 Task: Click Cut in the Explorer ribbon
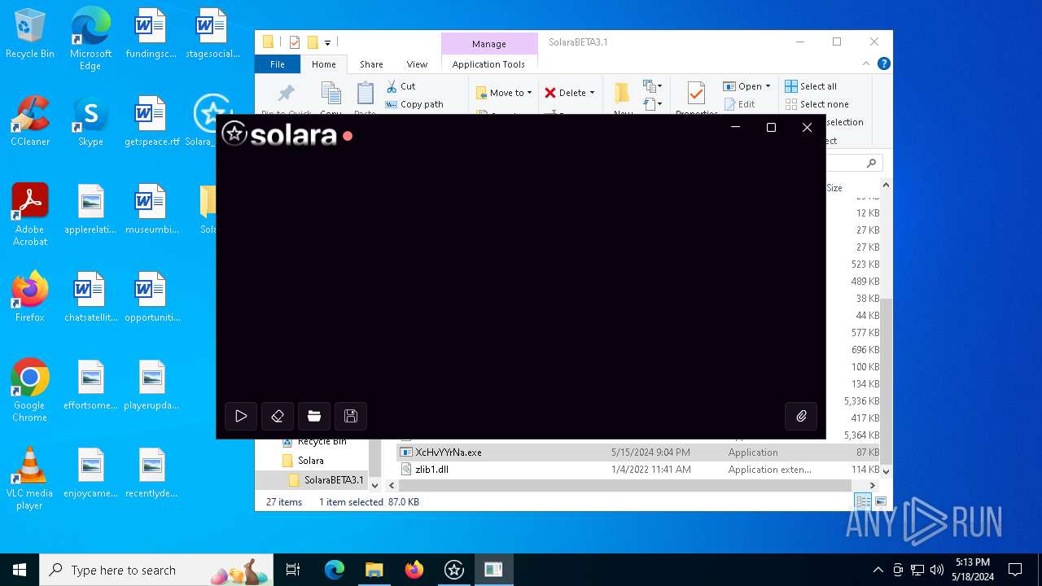click(401, 85)
